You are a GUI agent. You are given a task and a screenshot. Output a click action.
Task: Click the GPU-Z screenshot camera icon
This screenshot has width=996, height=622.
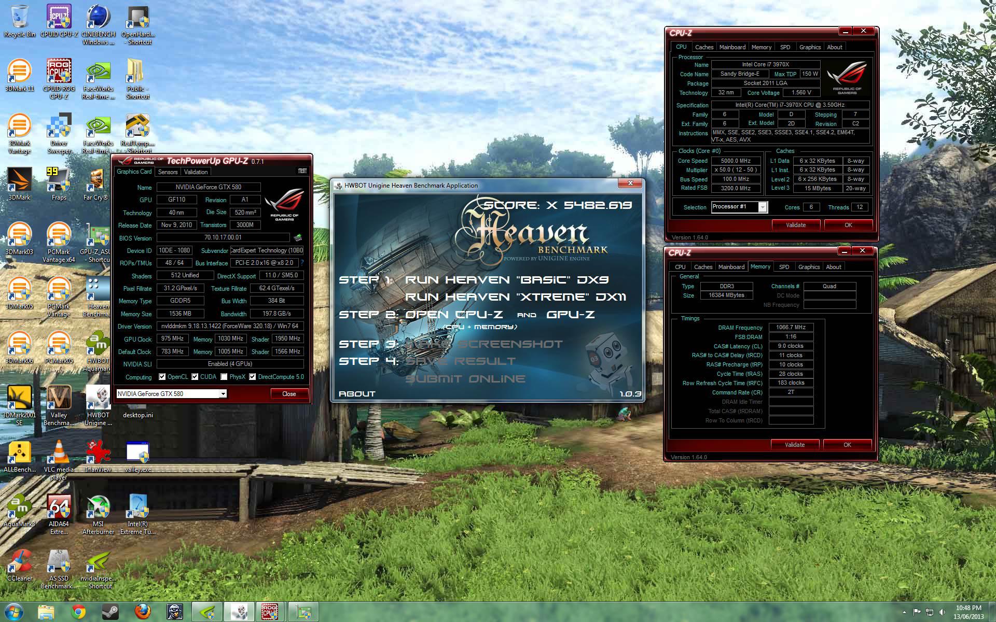tap(302, 171)
